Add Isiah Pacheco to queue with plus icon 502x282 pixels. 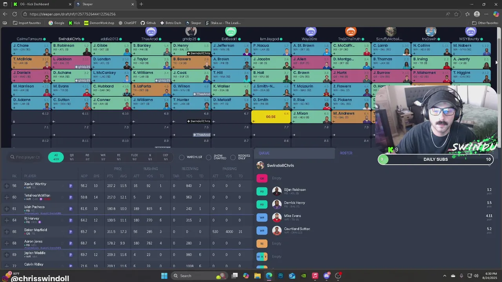coord(7,209)
